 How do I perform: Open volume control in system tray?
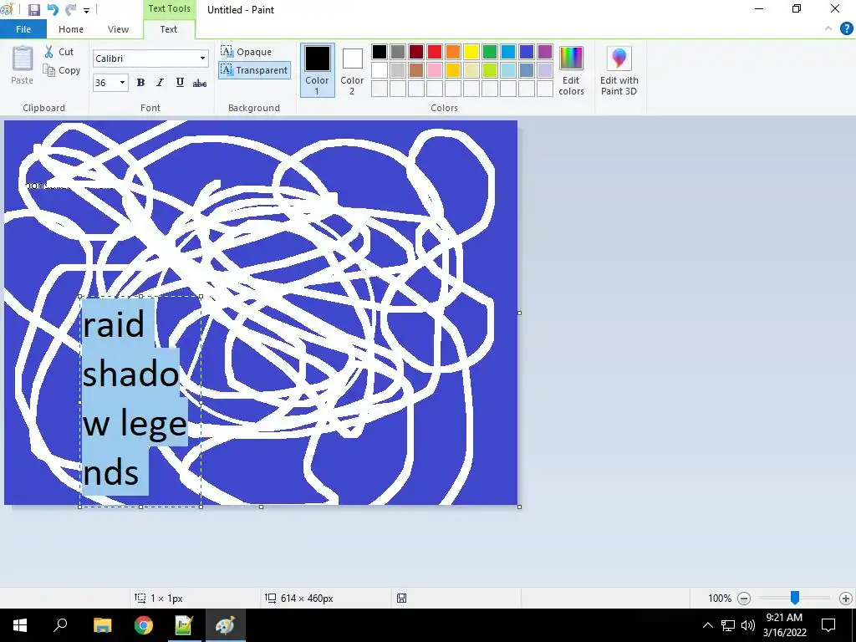748,625
